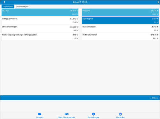Expand the bottom panel via Öffnen

tap(154, 98)
